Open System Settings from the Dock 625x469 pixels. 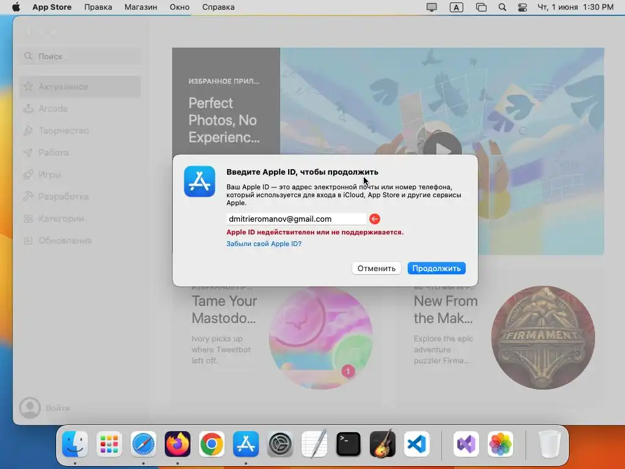(280, 444)
